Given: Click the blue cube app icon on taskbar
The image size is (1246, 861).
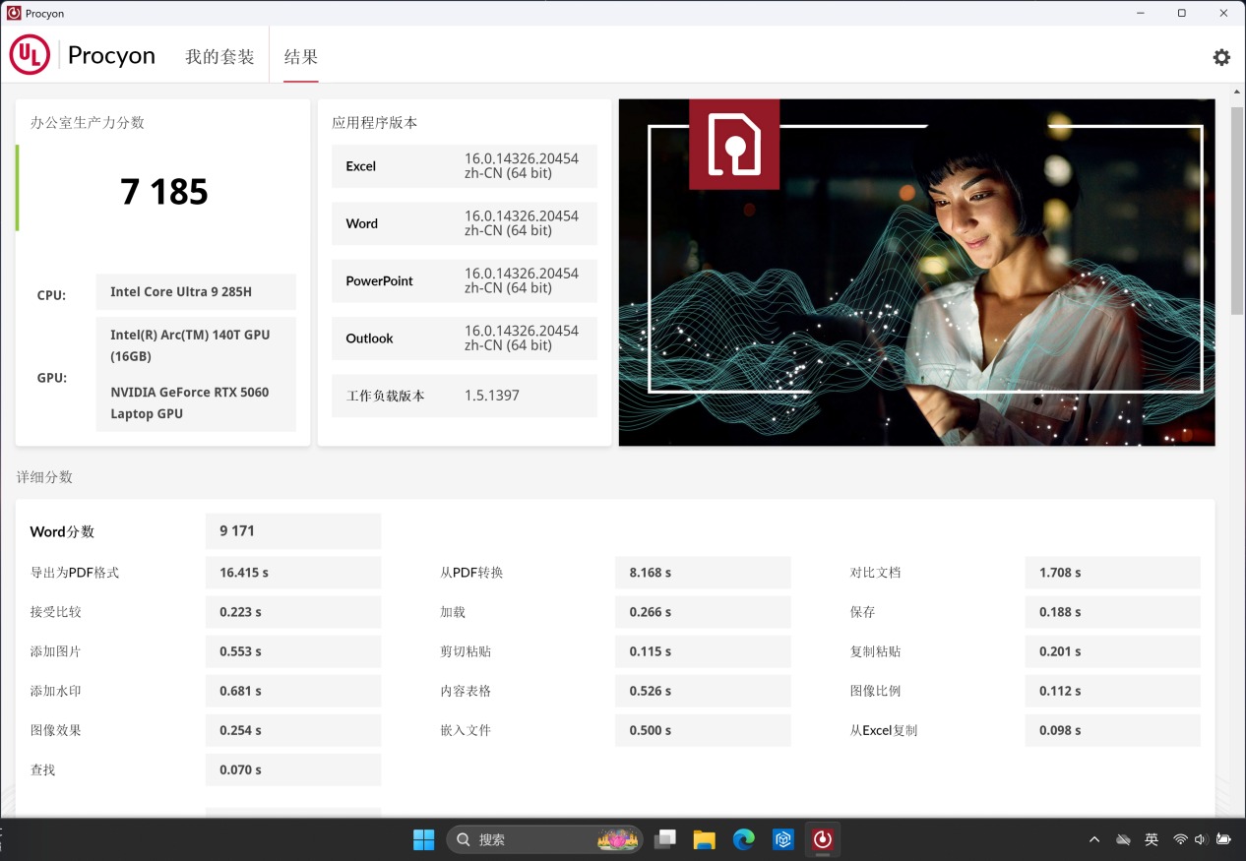Looking at the screenshot, I should tap(782, 839).
